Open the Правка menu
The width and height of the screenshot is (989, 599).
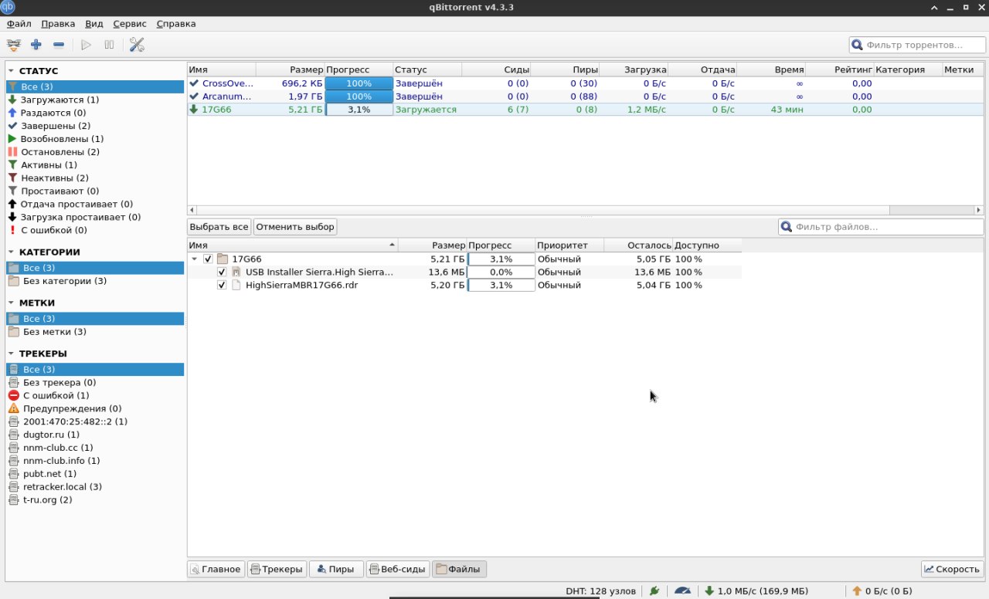pyautogui.click(x=58, y=24)
